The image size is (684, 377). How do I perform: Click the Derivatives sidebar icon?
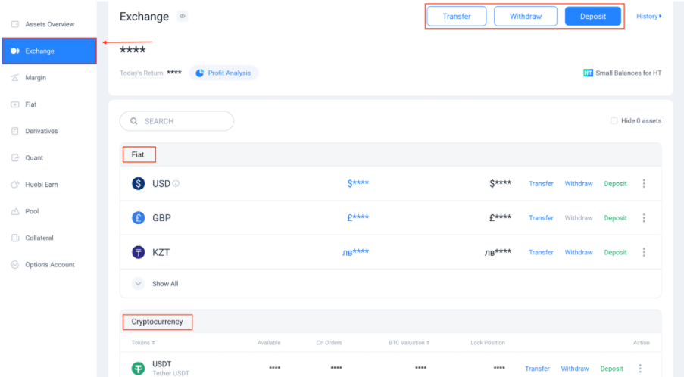point(15,131)
